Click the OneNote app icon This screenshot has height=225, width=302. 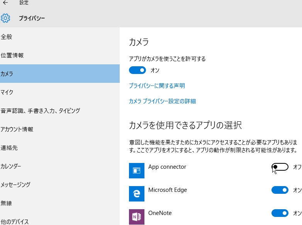(137, 217)
